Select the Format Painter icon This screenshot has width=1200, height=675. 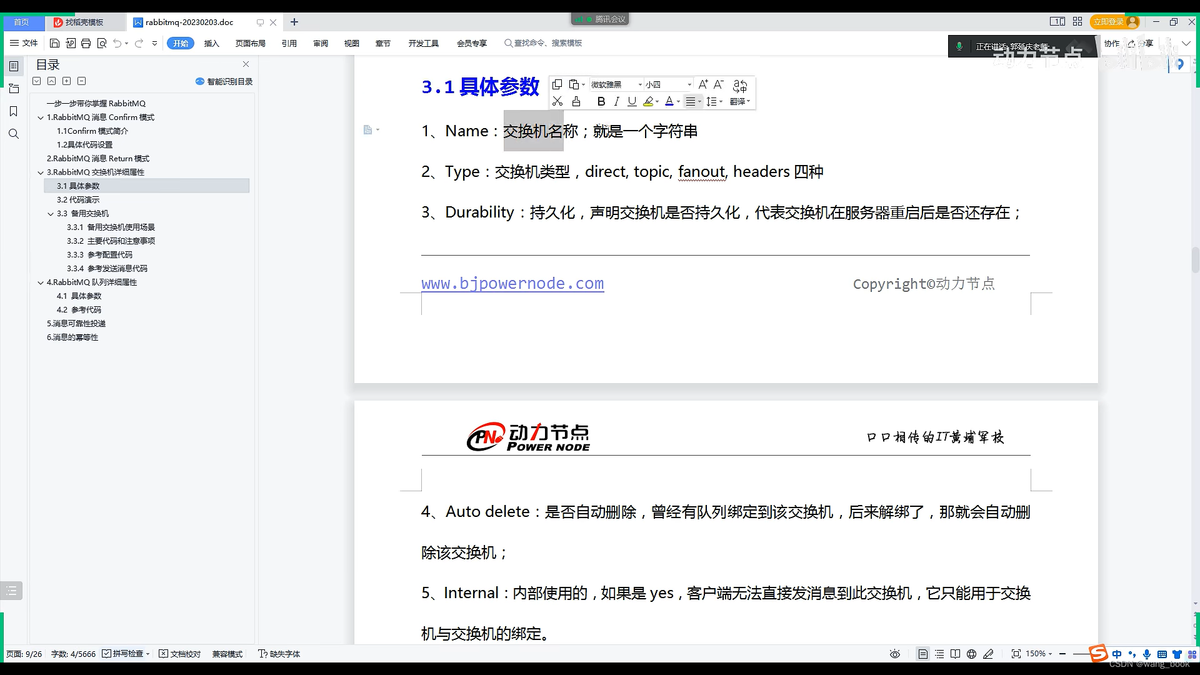pyautogui.click(x=576, y=101)
